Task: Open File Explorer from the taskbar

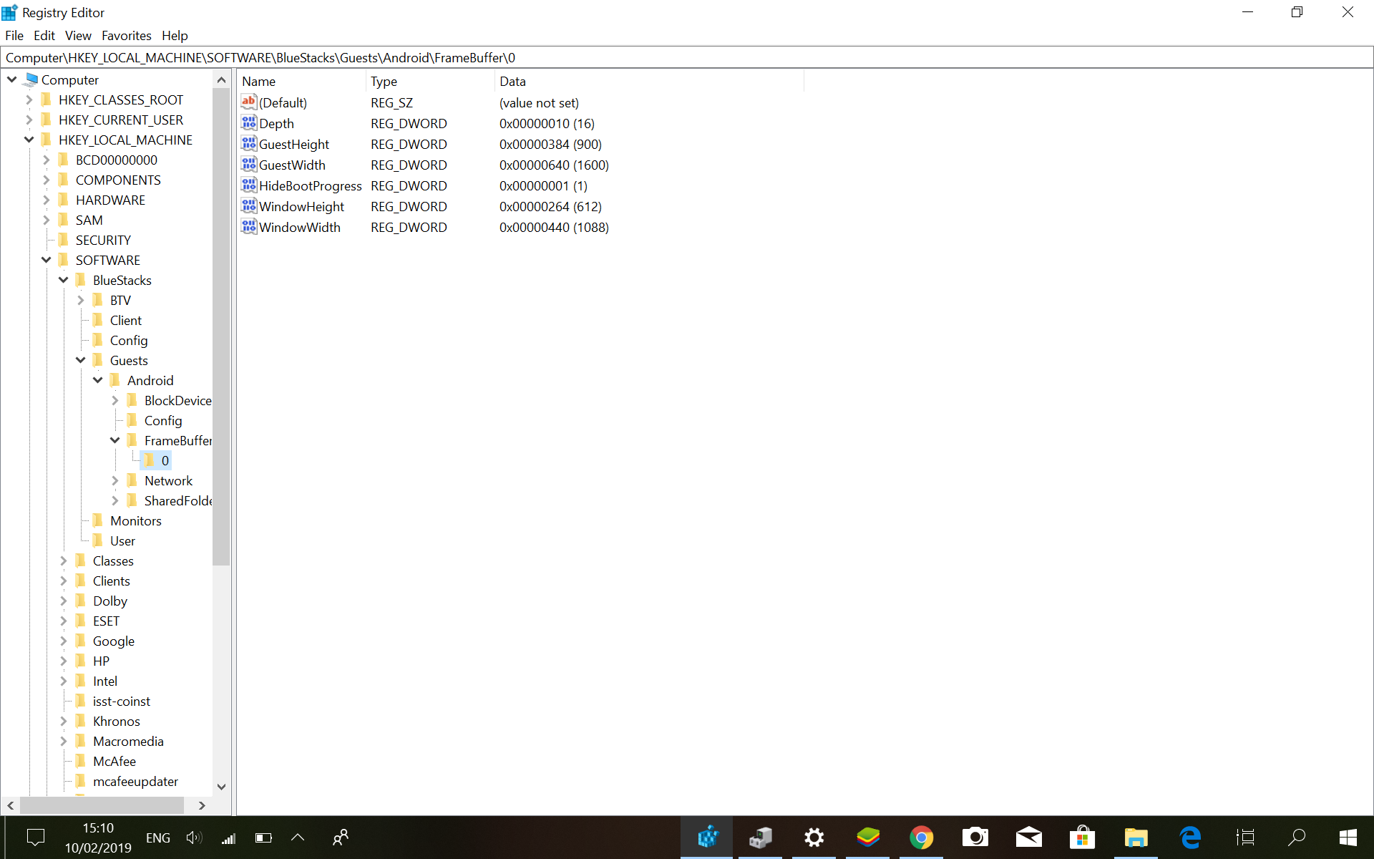Action: (x=1136, y=837)
